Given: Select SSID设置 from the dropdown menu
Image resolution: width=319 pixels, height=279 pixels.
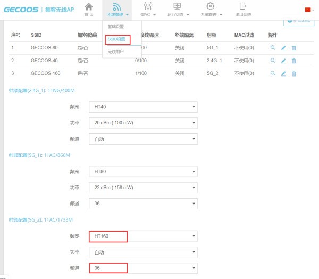Looking at the screenshot, I should pyautogui.click(x=116, y=39).
